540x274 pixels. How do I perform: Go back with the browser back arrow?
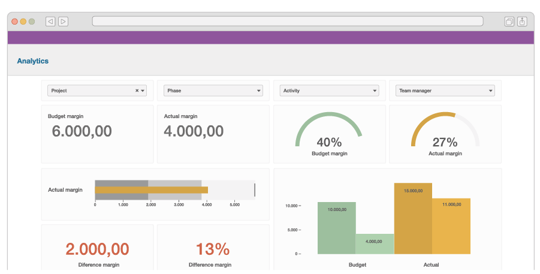tap(50, 22)
